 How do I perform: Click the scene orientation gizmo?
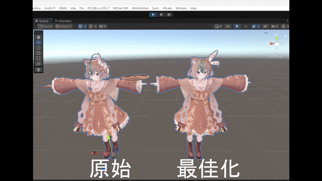click(x=277, y=43)
